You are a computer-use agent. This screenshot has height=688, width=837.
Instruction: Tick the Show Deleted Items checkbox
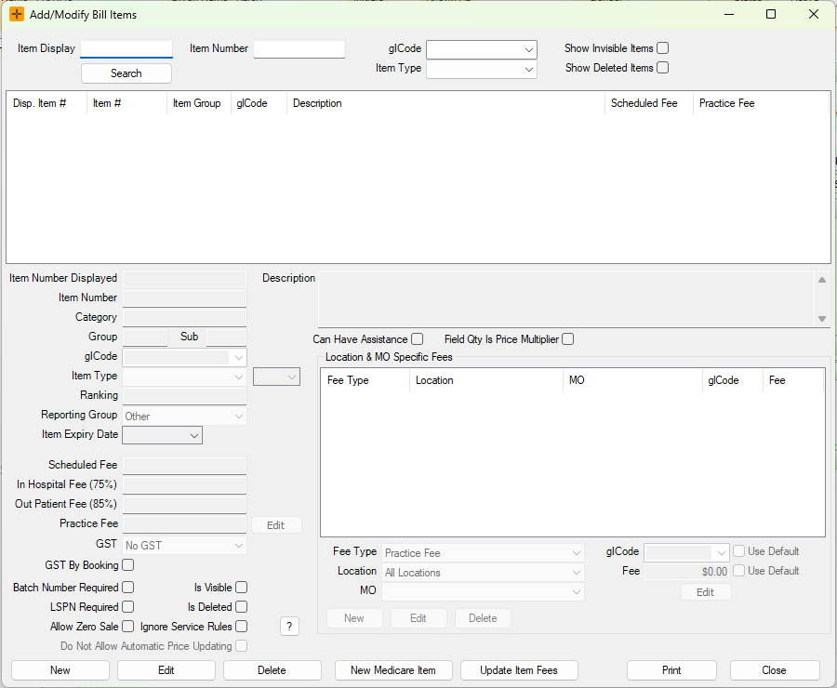(663, 68)
